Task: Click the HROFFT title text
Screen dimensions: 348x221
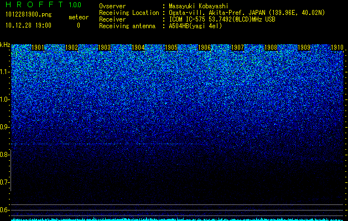Action: coord(34,4)
